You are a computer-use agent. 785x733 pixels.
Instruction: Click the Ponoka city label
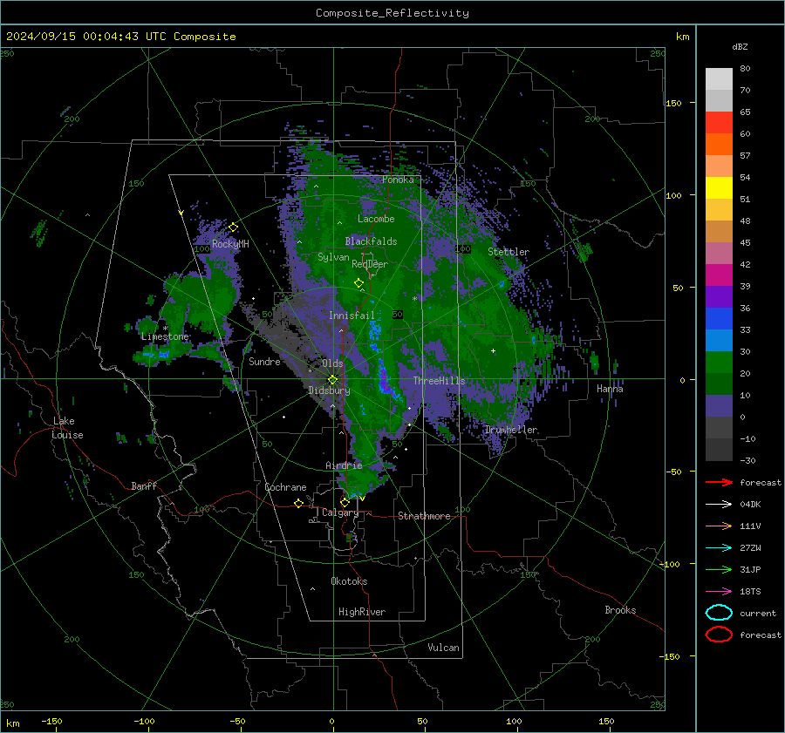click(398, 180)
